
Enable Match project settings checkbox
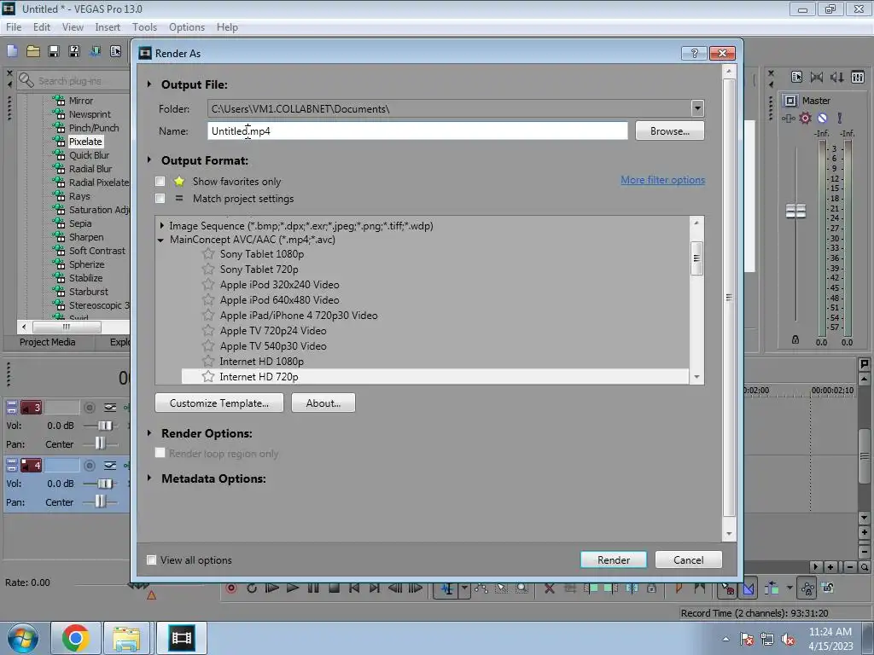160,198
